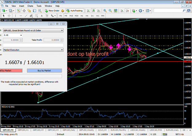Switch timeframe to H4
This screenshot has height=136, width=192.
click(x=87, y=16)
